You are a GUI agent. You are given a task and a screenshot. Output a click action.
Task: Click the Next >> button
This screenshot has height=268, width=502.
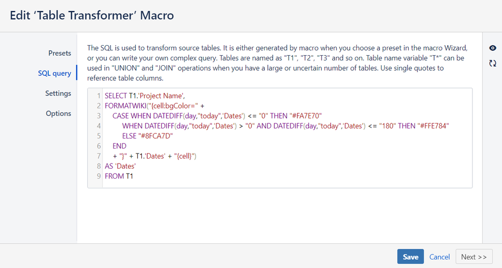tap(473, 256)
